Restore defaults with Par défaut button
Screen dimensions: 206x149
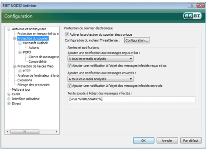[191, 141]
